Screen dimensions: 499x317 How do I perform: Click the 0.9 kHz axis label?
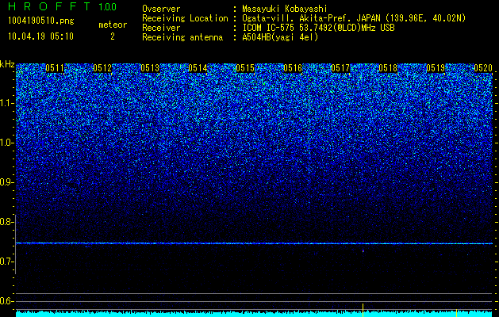tap(7, 182)
